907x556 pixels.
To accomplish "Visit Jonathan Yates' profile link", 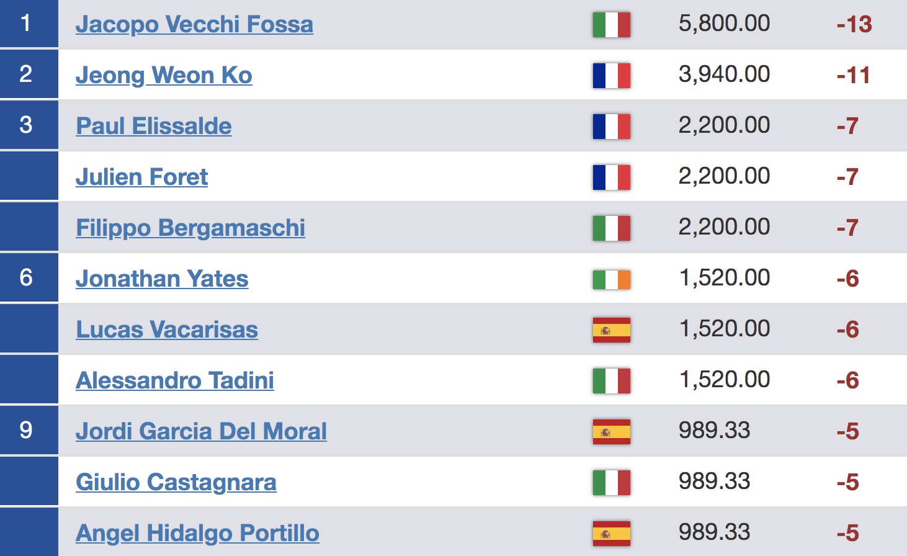I will (x=162, y=279).
